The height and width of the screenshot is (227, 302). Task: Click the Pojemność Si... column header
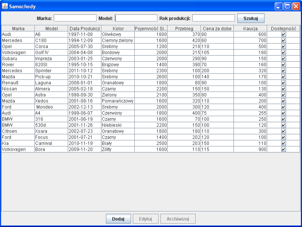click(x=151, y=28)
